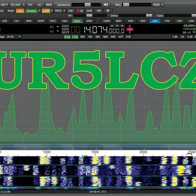
Task: Open the step size 10 Hz dropdown
Action: (x=14, y=37)
